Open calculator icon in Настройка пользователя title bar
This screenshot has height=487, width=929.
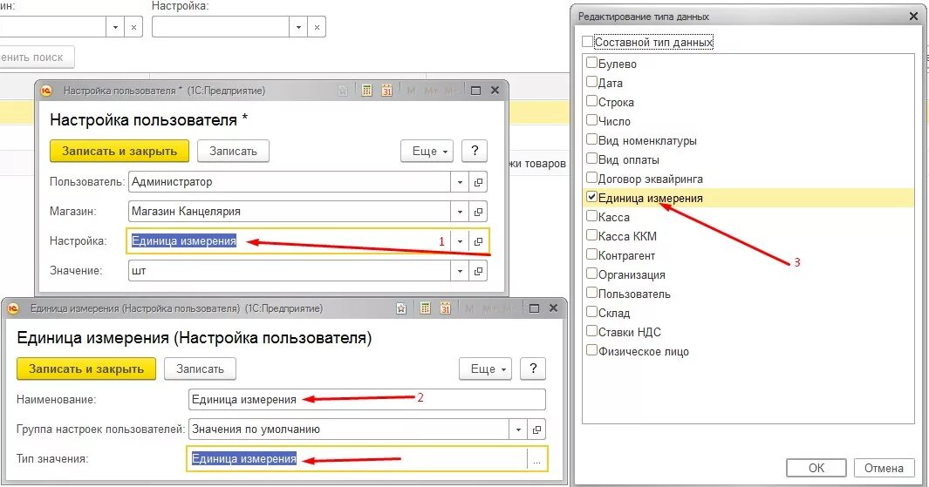point(366,91)
